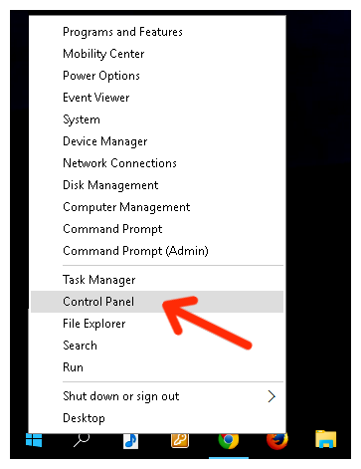Open File Explorer folder icon on taskbar

coord(326,439)
